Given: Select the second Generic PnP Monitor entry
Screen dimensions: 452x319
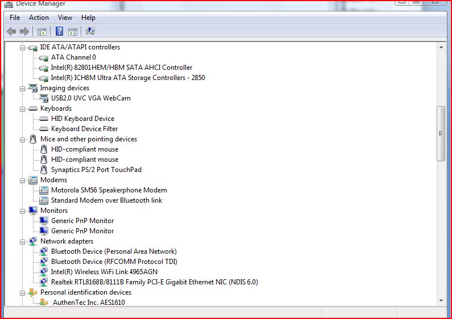Looking at the screenshot, I should click(x=82, y=231).
